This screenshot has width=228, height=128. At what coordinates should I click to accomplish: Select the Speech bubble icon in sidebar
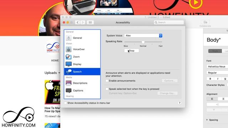pos(68,71)
